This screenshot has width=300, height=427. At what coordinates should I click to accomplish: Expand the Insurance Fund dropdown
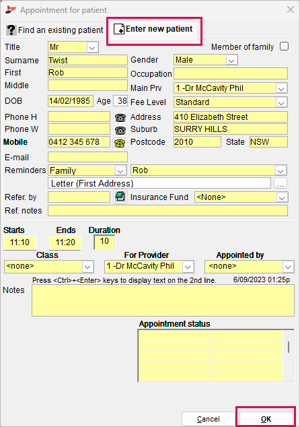[282, 197]
